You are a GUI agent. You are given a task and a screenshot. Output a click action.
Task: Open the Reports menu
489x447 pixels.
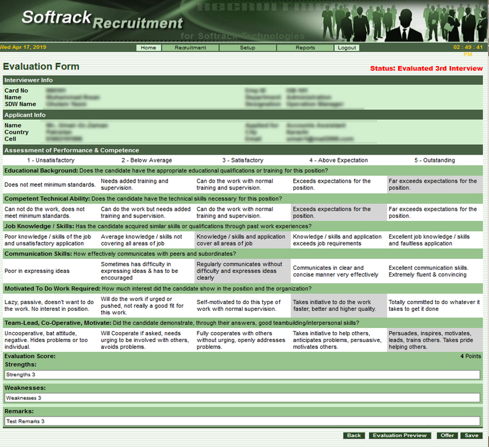tap(305, 48)
